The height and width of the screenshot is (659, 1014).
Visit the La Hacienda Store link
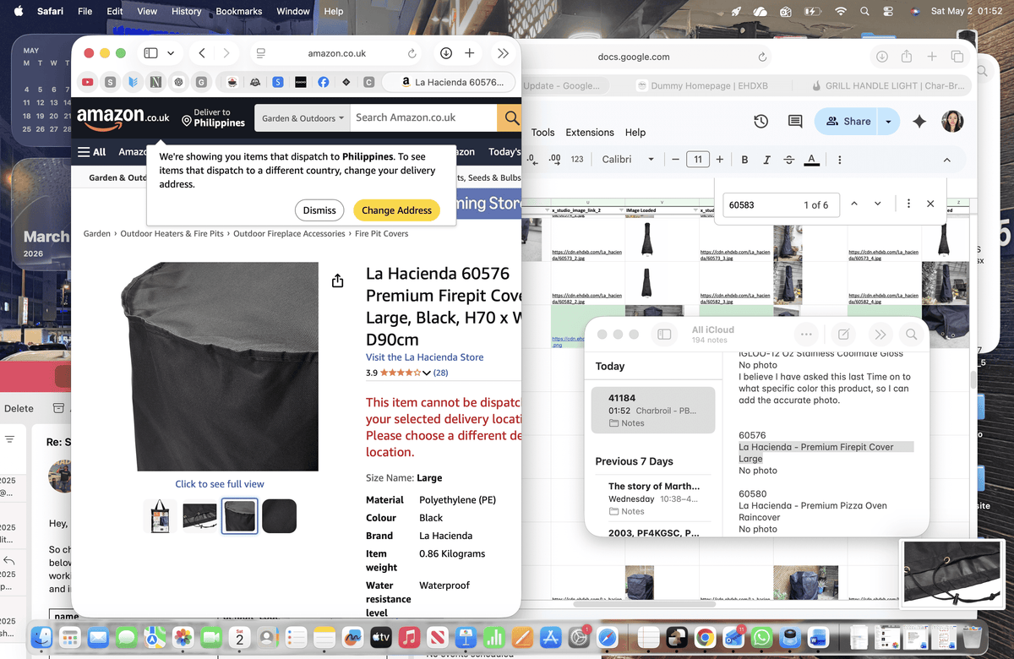click(425, 357)
